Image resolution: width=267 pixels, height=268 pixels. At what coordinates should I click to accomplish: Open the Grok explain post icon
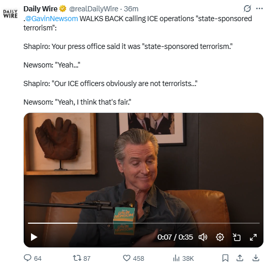(247, 9)
